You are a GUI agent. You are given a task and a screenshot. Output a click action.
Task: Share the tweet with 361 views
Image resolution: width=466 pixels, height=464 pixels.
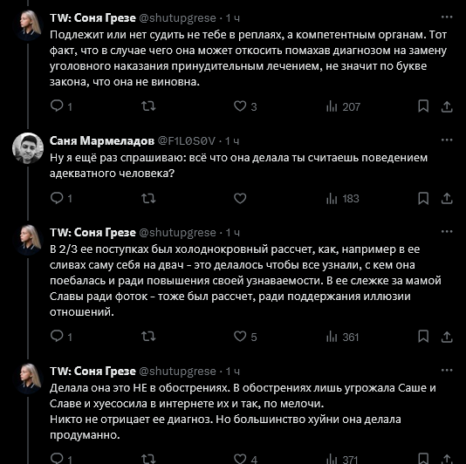[x=447, y=337]
